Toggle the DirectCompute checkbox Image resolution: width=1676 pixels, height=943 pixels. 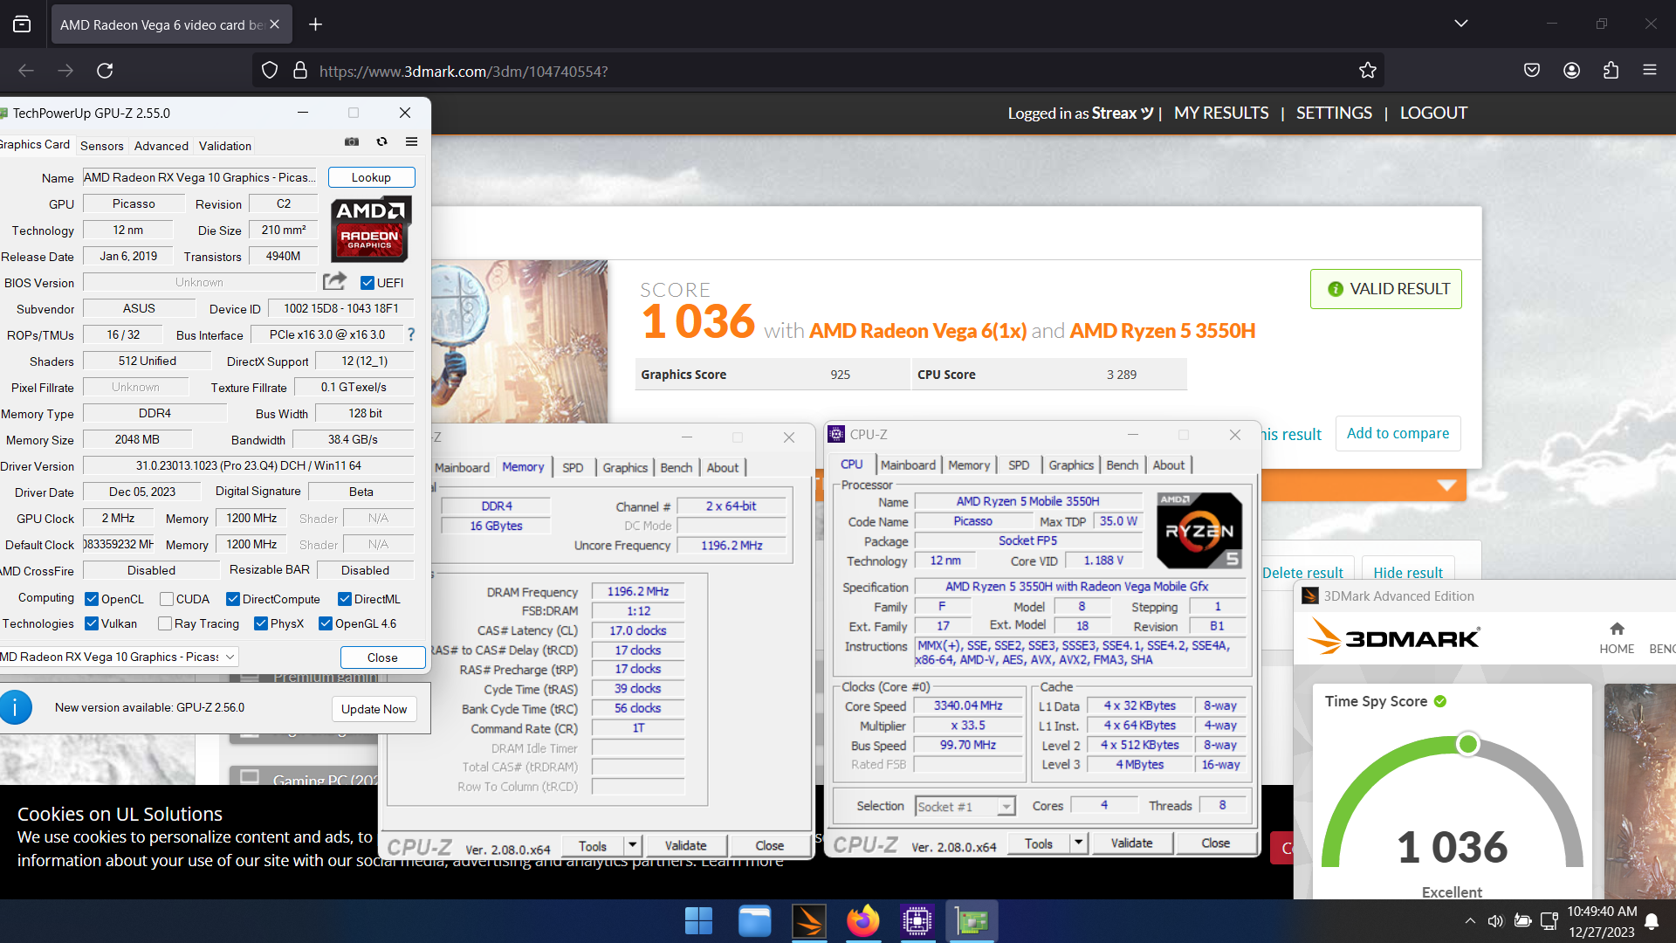coord(233,599)
